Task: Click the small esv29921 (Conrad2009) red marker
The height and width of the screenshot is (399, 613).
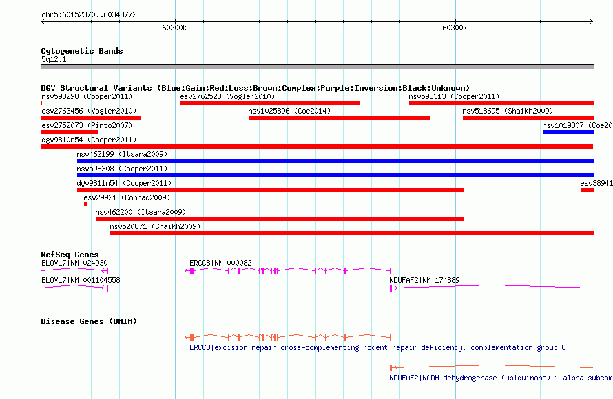Action: [85, 204]
